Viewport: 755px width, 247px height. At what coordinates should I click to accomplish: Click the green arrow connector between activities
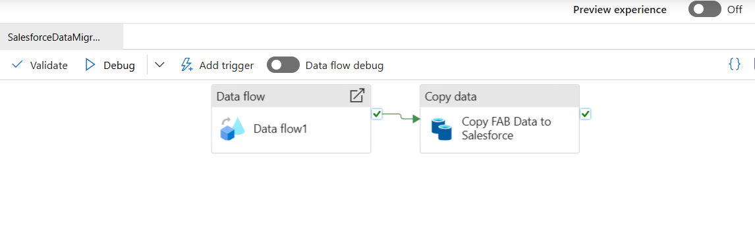point(402,117)
